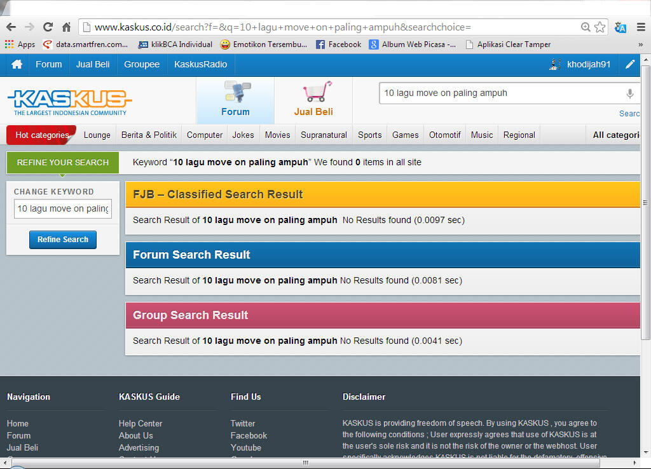Screen dimensions: 651x469
Task: Click FJB Classified Search Result header
Action: pyautogui.click(x=382, y=194)
